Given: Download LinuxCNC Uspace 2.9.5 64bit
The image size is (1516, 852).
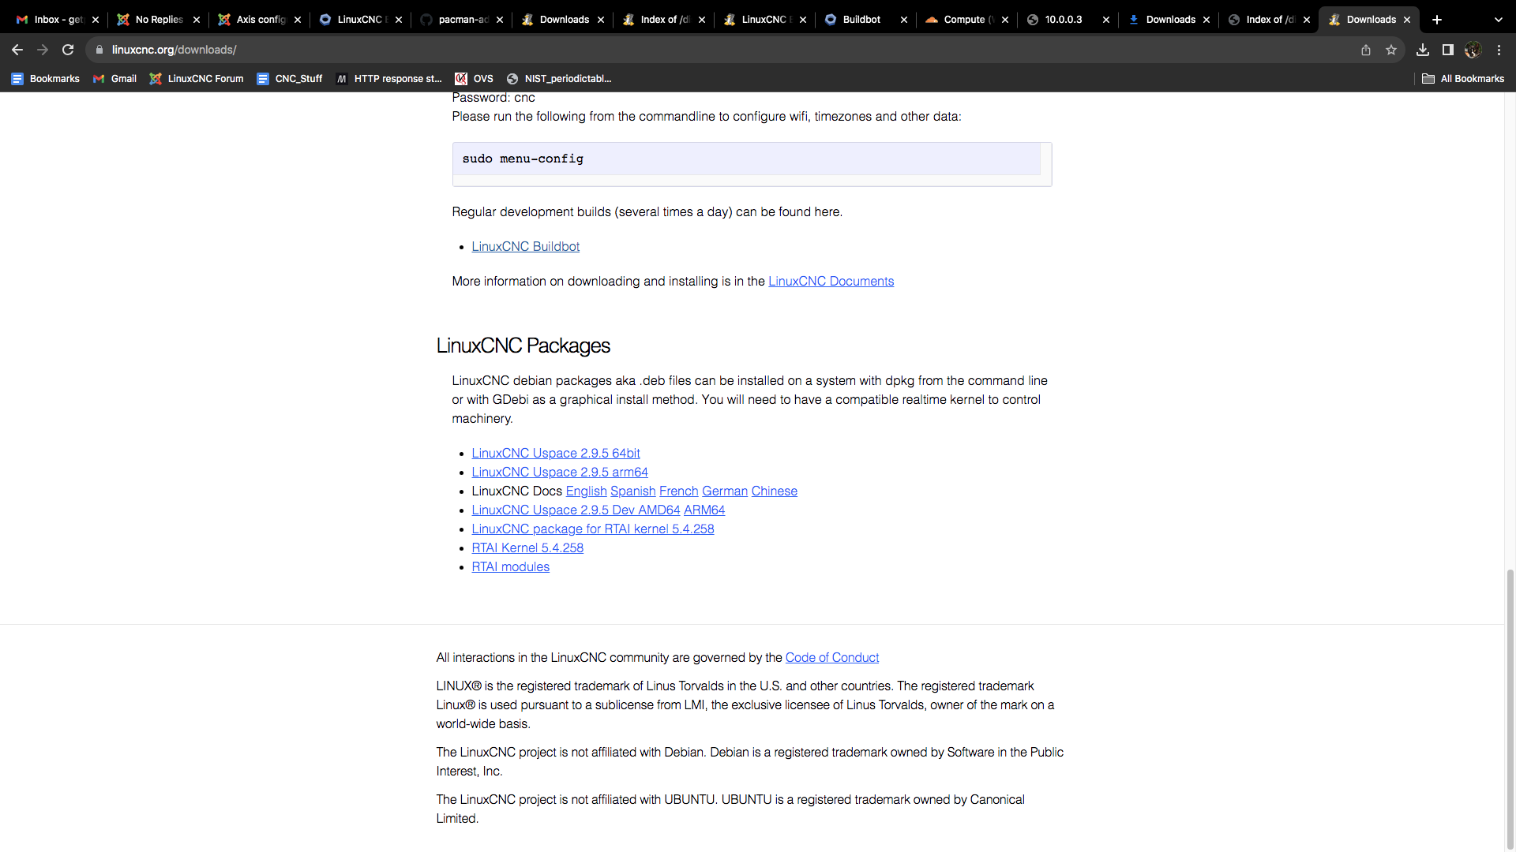Looking at the screenshot, I should (x=555, y=453).
